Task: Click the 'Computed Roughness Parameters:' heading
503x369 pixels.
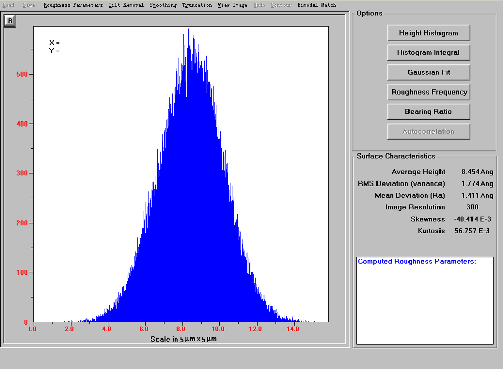Action: 417,262
